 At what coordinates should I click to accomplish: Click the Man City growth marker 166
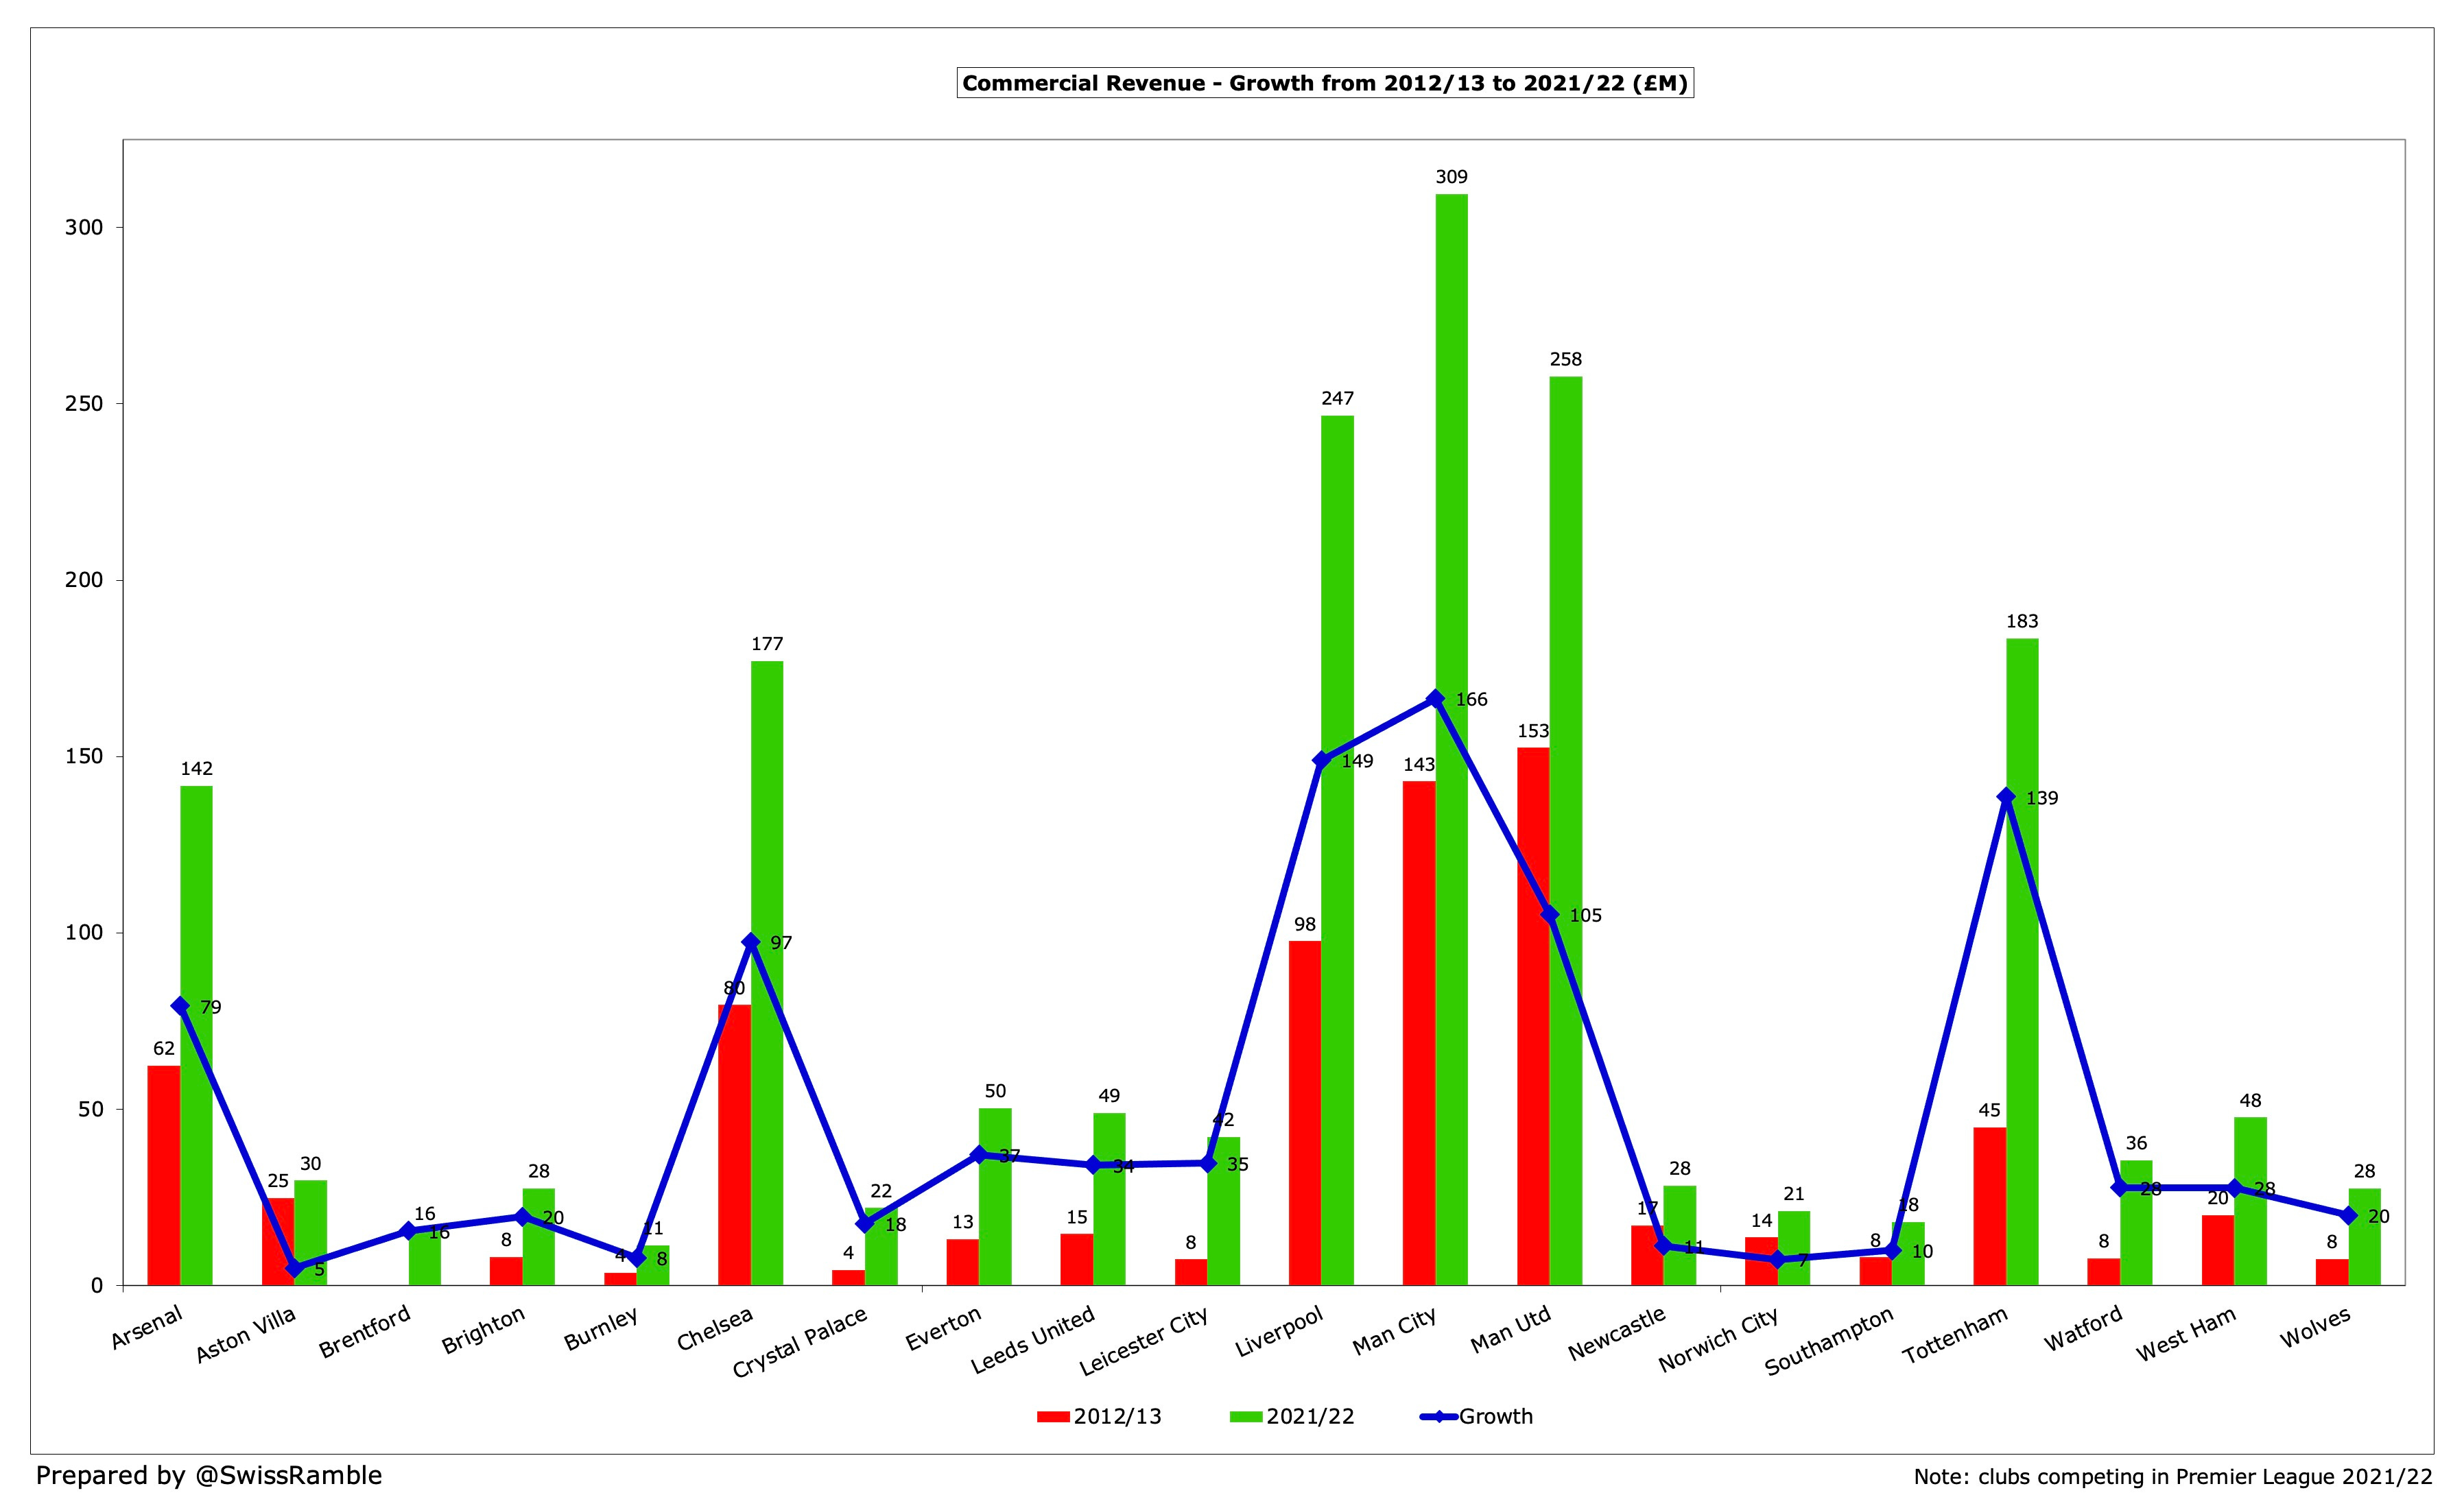point(1435,699)
